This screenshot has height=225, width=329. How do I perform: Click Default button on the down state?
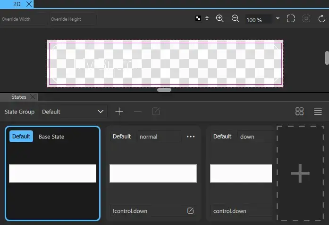[x=222, y=137]
